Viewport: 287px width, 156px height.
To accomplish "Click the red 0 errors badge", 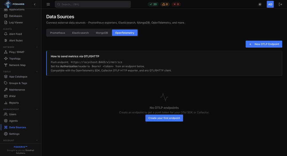I will [176, 4].
